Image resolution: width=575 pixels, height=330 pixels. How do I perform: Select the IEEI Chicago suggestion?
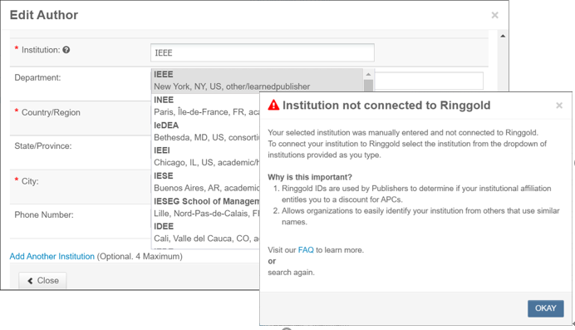tap(206, 156)
